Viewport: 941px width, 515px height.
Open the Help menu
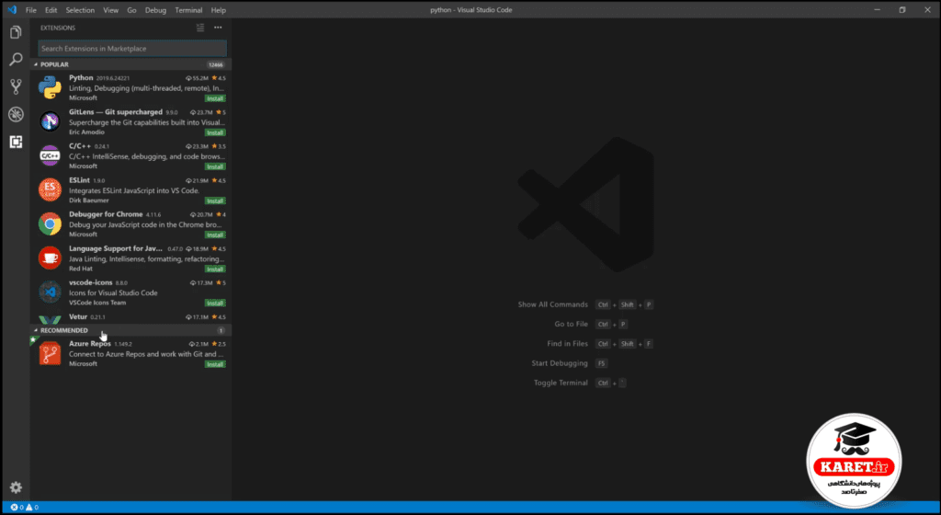(219, 10)
